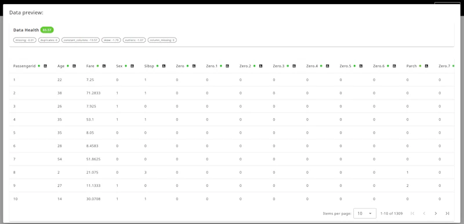
Task: Open the square icon beside Passengerid column
Action: pos(45,66)
